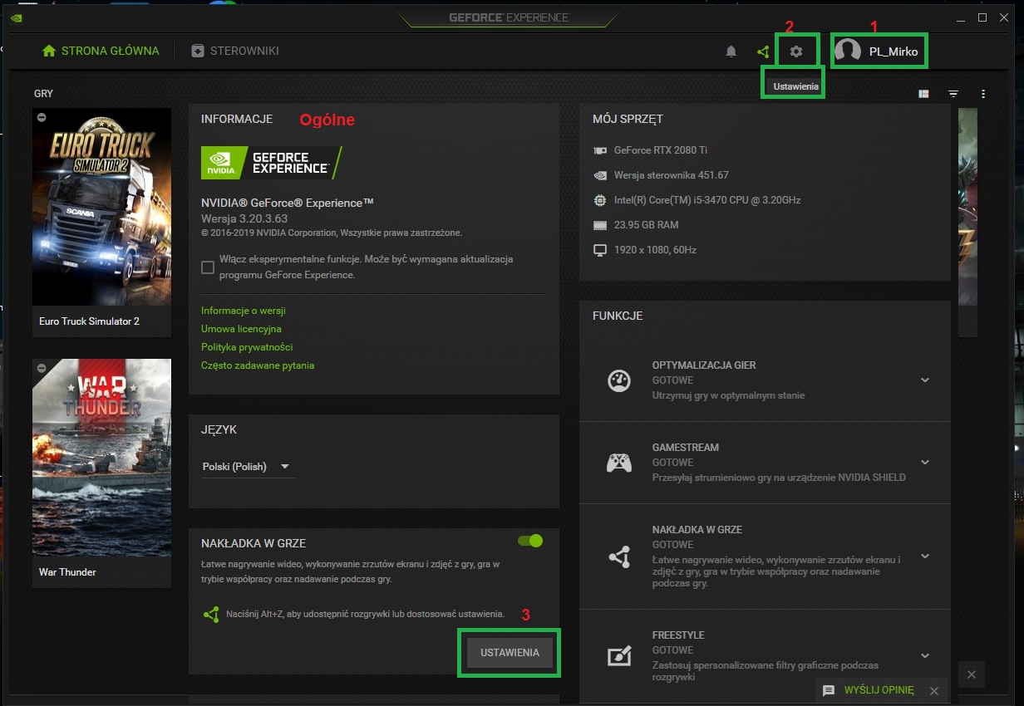Screen dimensions: 1024x706
Task: Expand the Optymalizacja gier section
Action: (924, 380)
